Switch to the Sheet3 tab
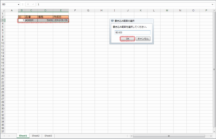 click(48, 136)
